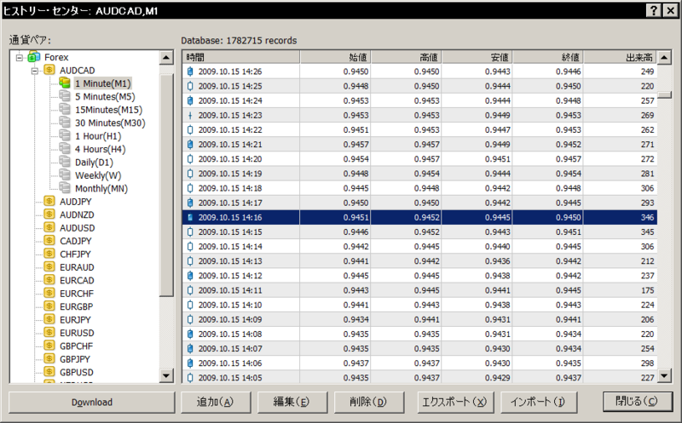
Task: Sort records by the 出来高 column header
Action: point(621,57)
